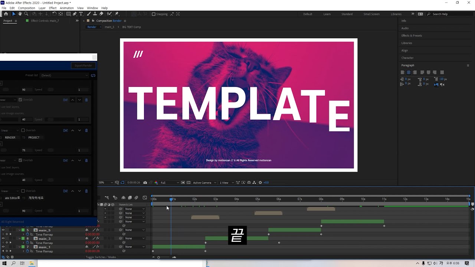Switch to the Learn workspace
The width and height of the screenshot is (475, 267).
coord(327,14)
